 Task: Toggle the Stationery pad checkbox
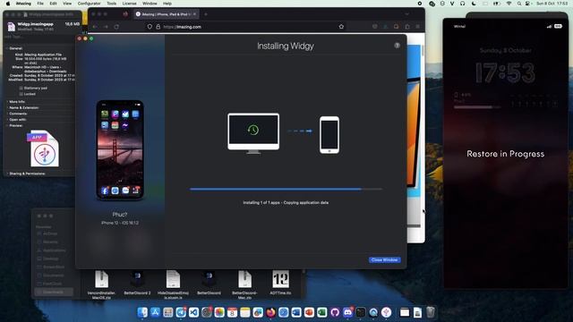[x=21, y=88]
